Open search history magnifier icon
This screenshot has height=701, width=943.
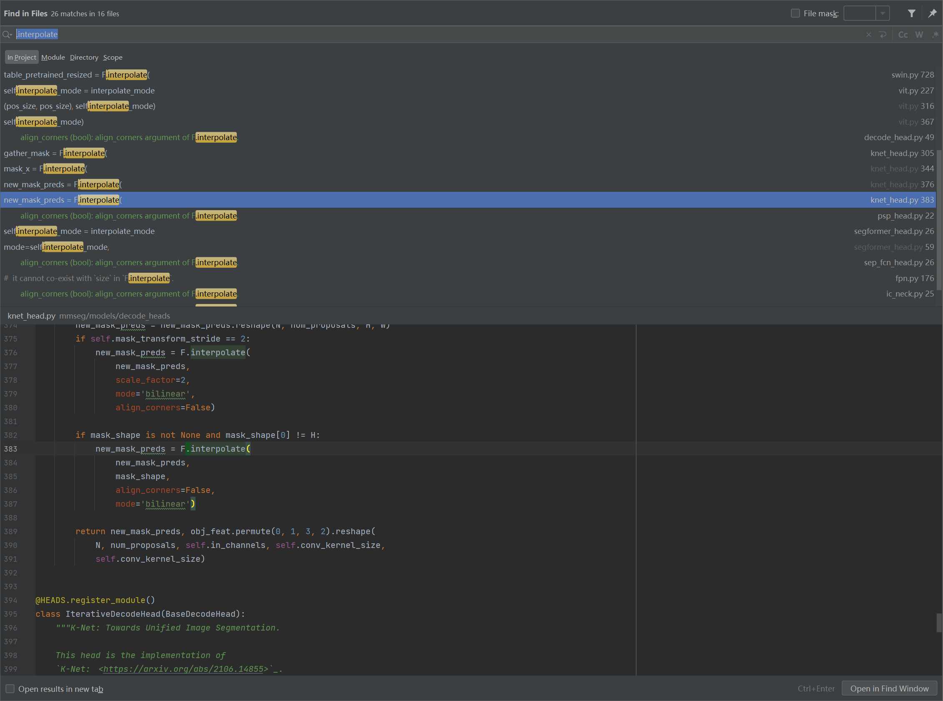pyautogui.click(x=7, y=35)
